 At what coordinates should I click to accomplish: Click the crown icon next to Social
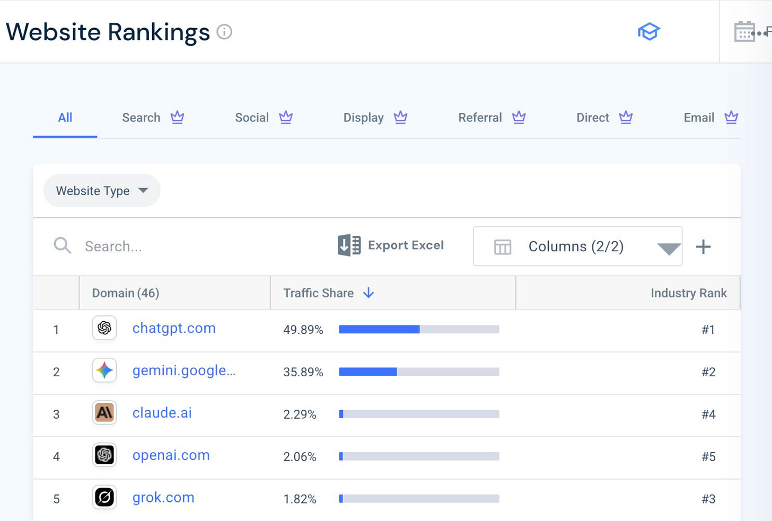point(286,117)
